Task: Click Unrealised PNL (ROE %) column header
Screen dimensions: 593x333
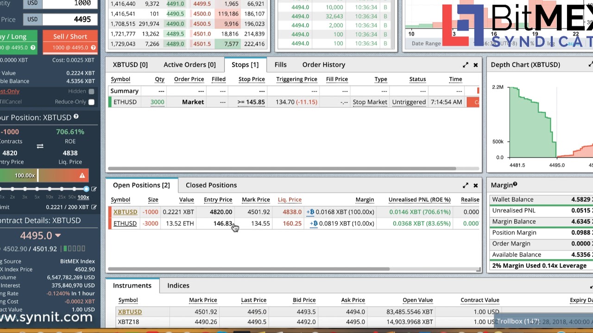Action: (419, 199)
